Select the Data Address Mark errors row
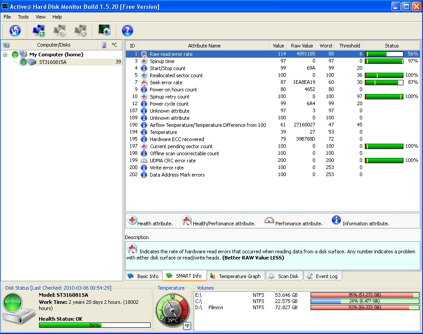The height and width of the screenshot is (334, 423). tap(273, 175)
